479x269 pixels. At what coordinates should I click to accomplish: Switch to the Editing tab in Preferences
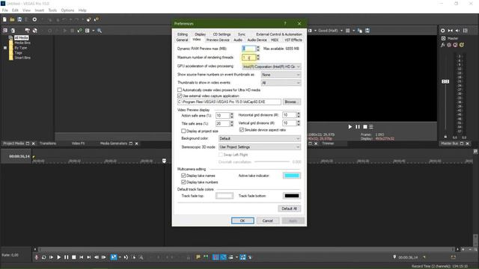coord(183,34)
